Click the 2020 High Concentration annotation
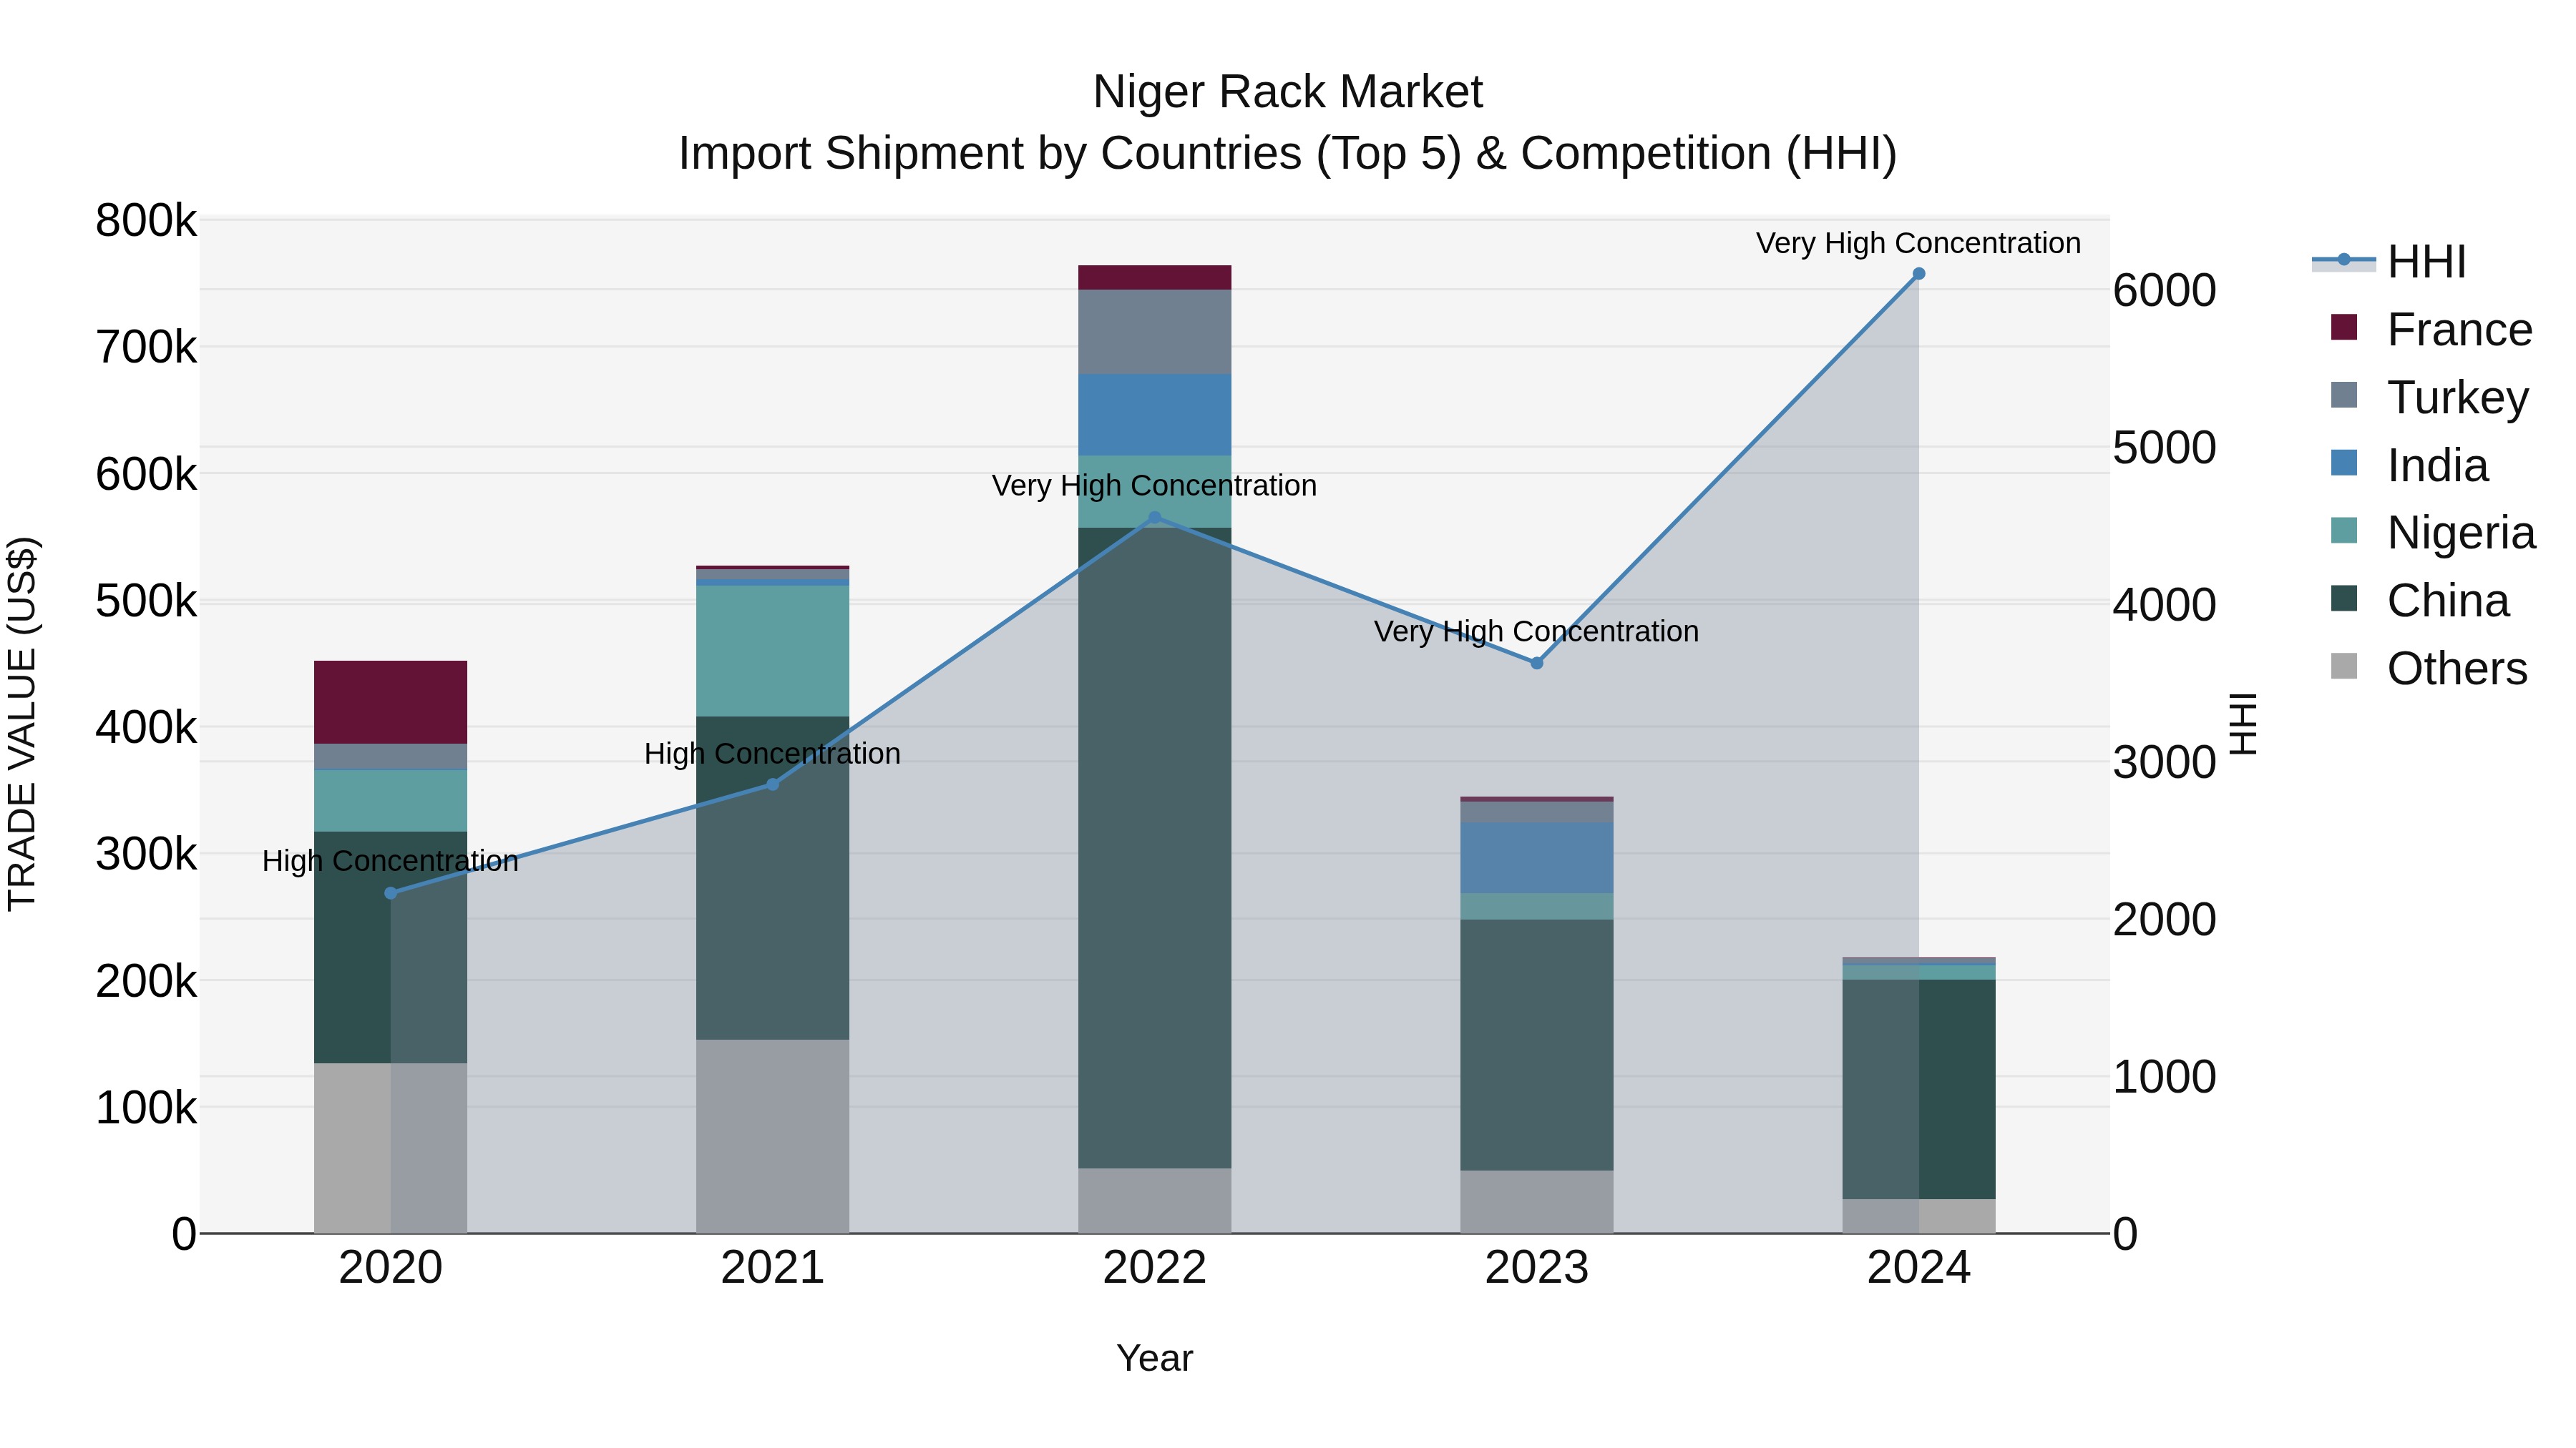Image resolution: width=2576 pixels, height=1448 pixels. pos(391,862)
